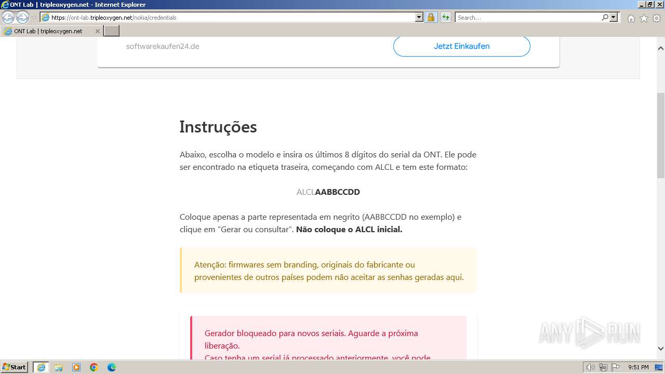View the security lock report icon

point(431,17)
